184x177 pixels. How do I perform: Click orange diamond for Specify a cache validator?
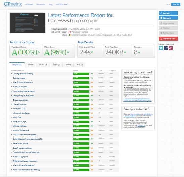(x=92, y=148)
